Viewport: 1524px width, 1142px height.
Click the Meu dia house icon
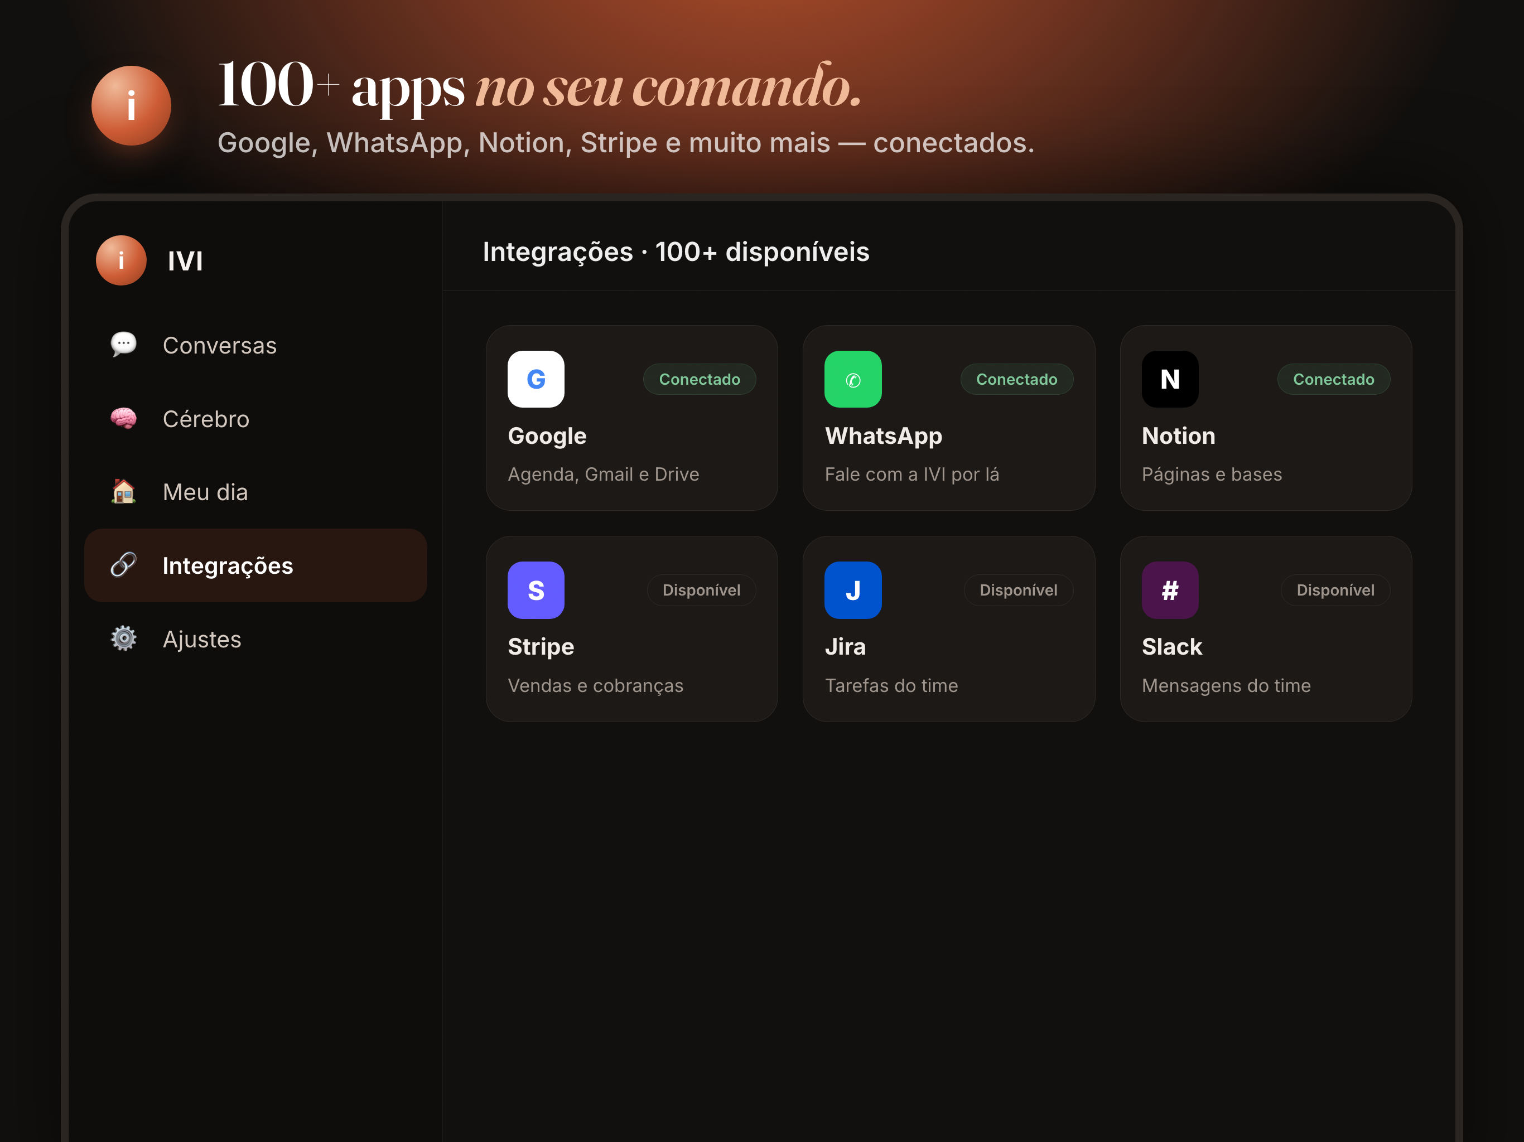coord(123,492)
